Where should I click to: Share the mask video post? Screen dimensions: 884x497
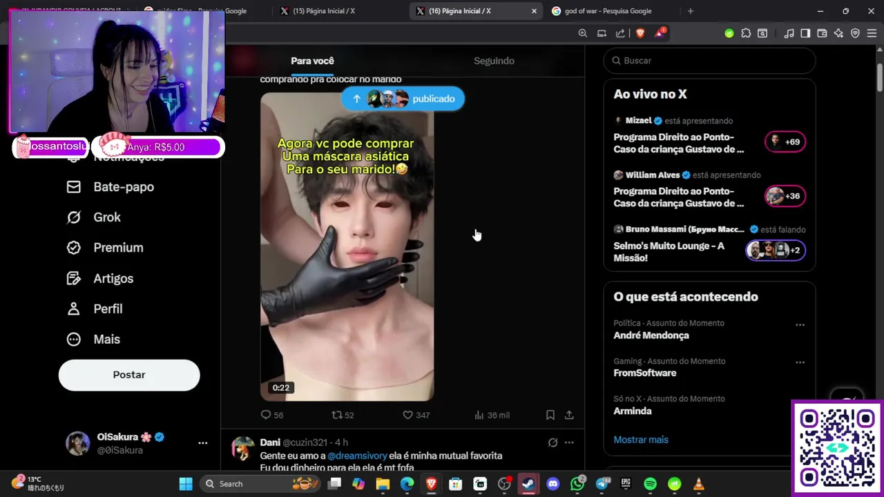click(569, 415)
